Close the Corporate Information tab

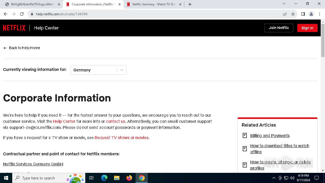pos(120,4)
